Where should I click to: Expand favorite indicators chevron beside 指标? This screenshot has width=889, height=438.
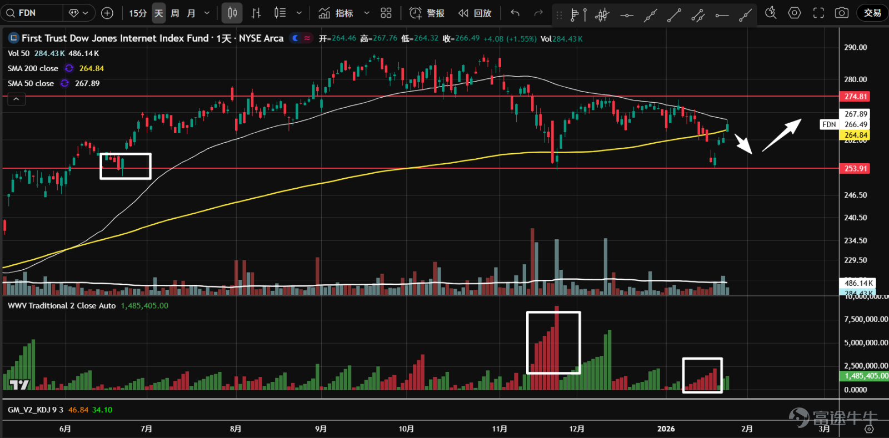367,13
